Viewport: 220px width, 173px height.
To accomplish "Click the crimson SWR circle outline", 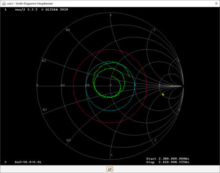I will pos(110,50).
